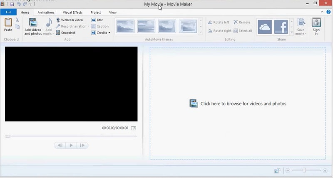This screenshot has width=333, height=178.
Task: Switch preview to full screen icon
Action: pyautogui.click(x=133, y=128)
